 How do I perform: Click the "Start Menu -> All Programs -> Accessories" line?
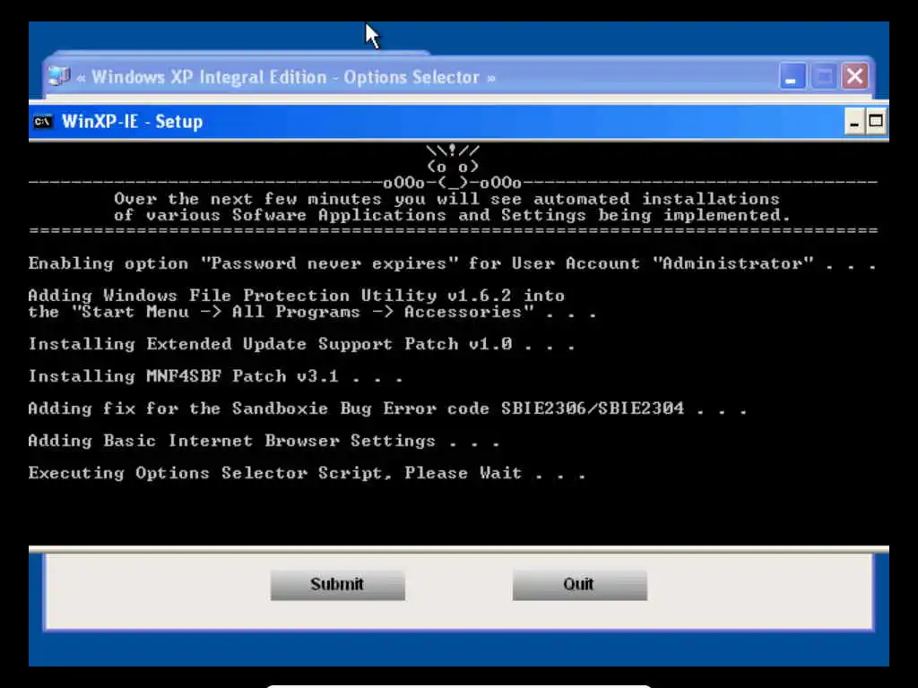click(312, 312)
